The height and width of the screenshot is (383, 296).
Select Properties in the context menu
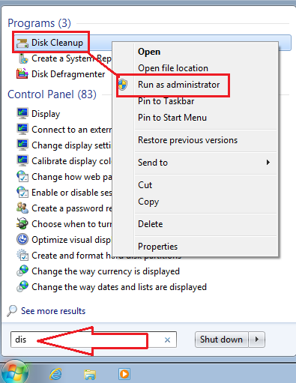pyautogui.click(x=157, y=247)
